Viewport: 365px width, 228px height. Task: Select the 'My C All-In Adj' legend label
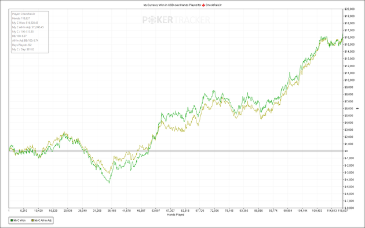[x=43, y=220]
